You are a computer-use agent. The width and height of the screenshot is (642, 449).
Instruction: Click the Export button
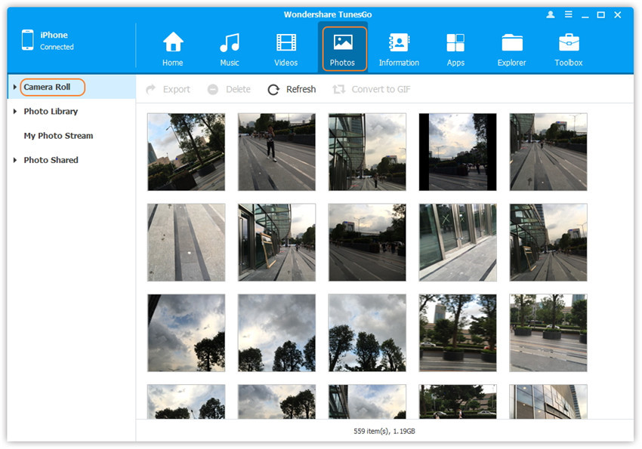coord(168,89)
